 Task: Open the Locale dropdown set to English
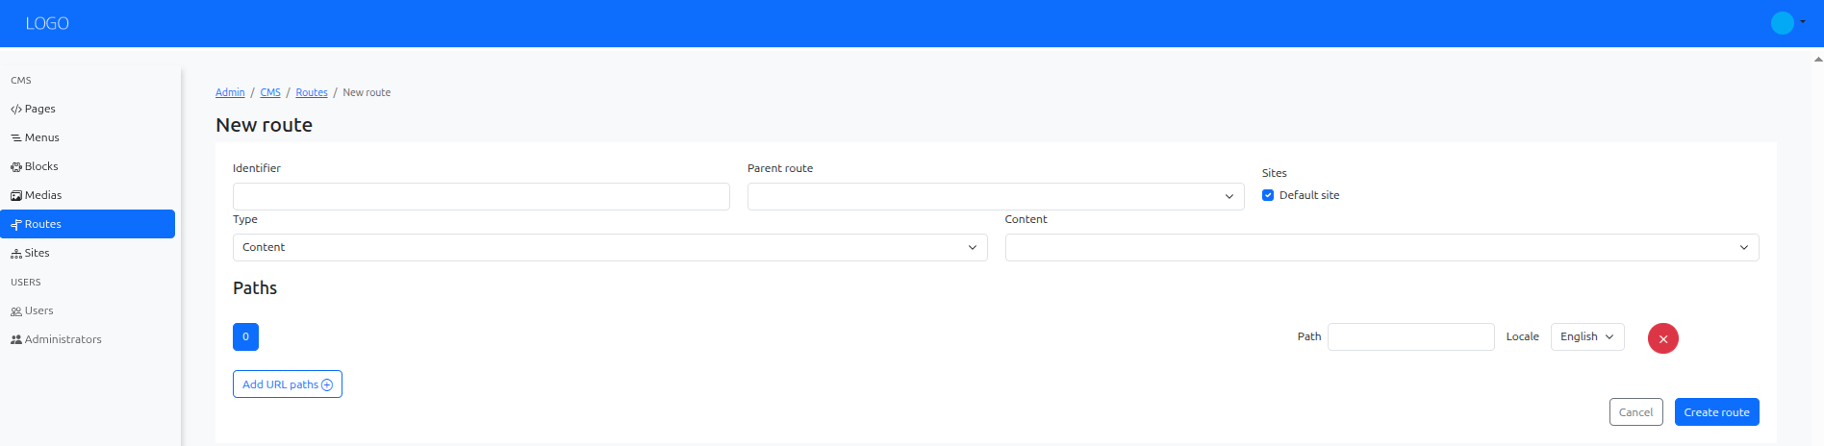point(1587,336)
